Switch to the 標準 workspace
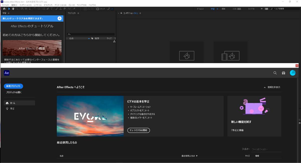Image resolution: width=301 pixels, height=163 pixels. point(223,9)
